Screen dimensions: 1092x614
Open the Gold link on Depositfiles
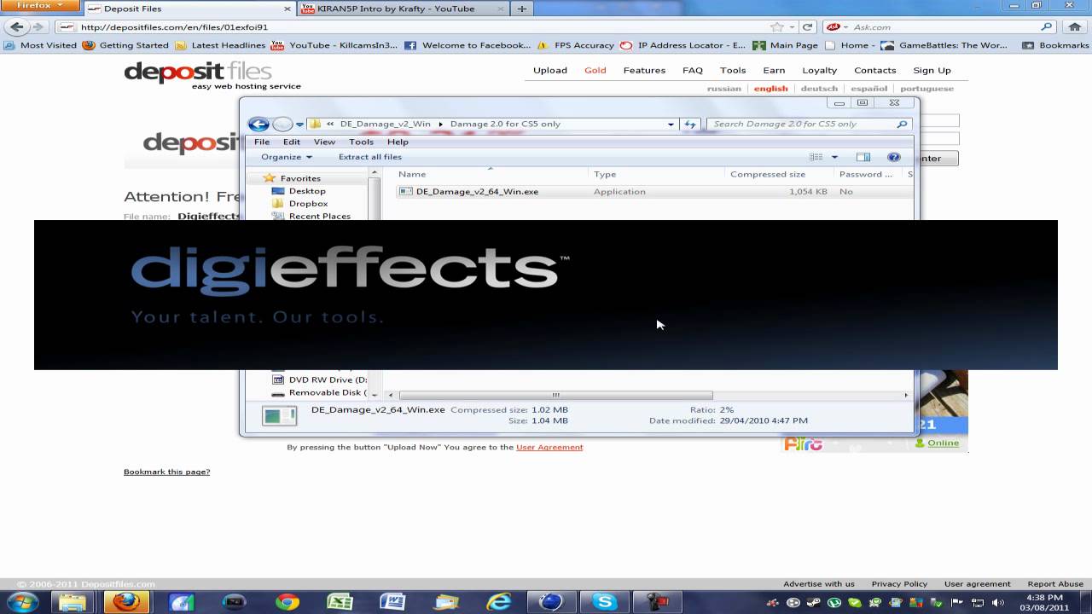tap(595, 71)
